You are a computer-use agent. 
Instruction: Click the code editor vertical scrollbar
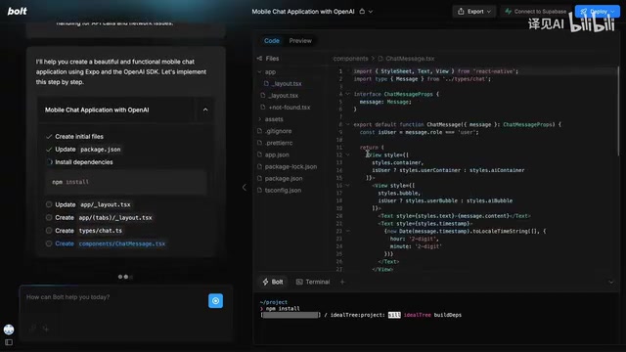click(618, 110)
